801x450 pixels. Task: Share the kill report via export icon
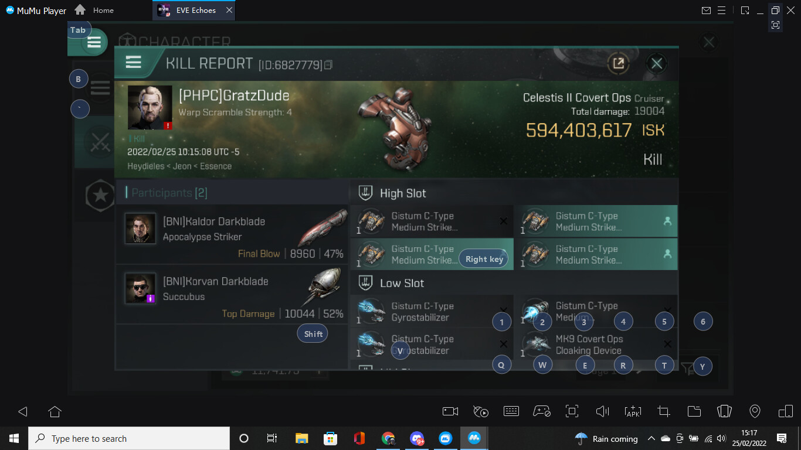pyautogui.click(x=617, y=63)
